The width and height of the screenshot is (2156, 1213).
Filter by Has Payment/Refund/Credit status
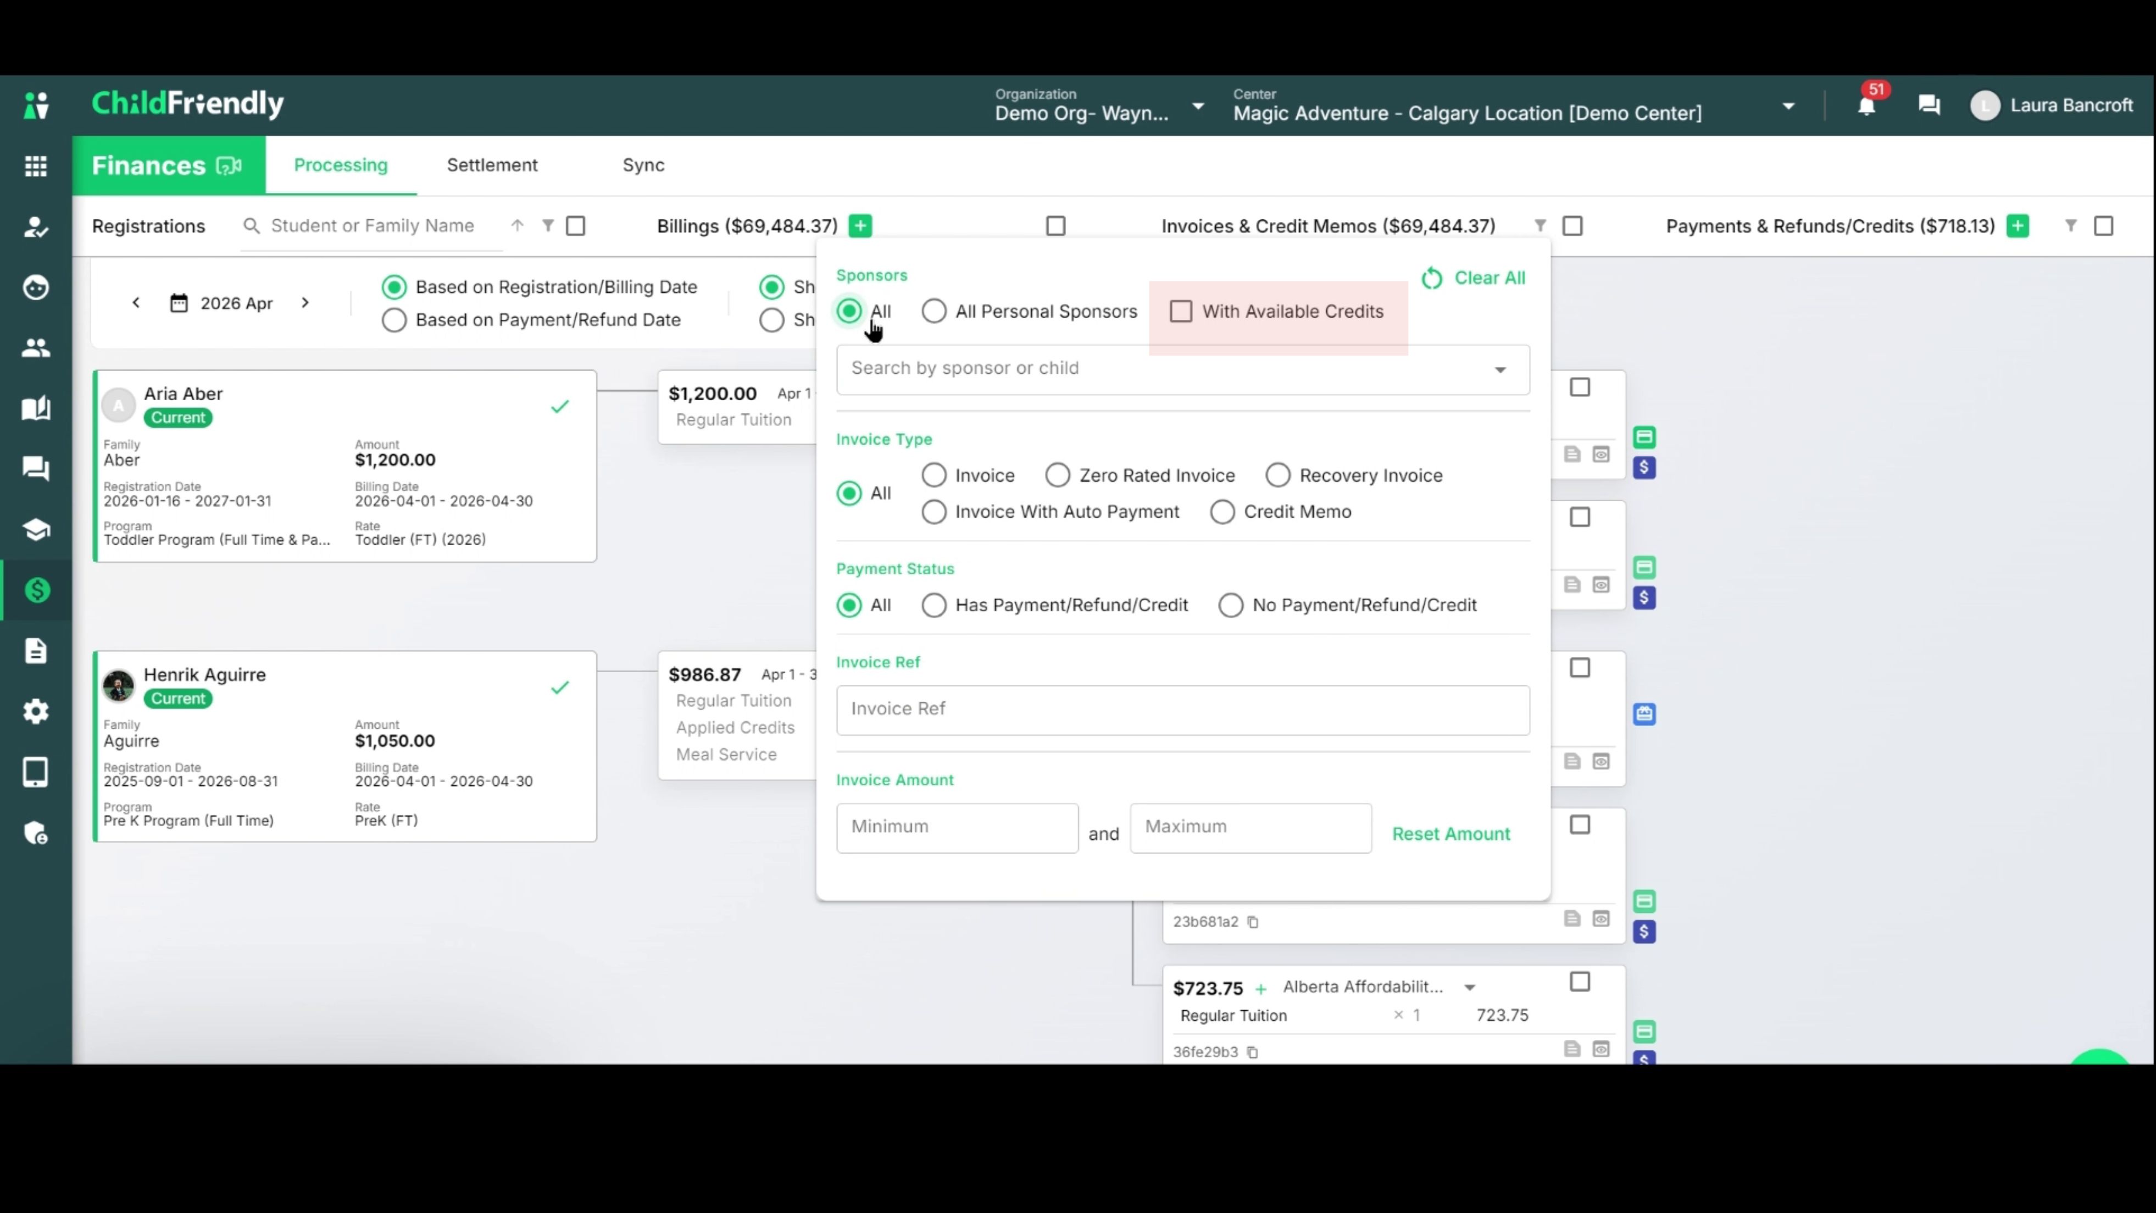pos(934,605)
